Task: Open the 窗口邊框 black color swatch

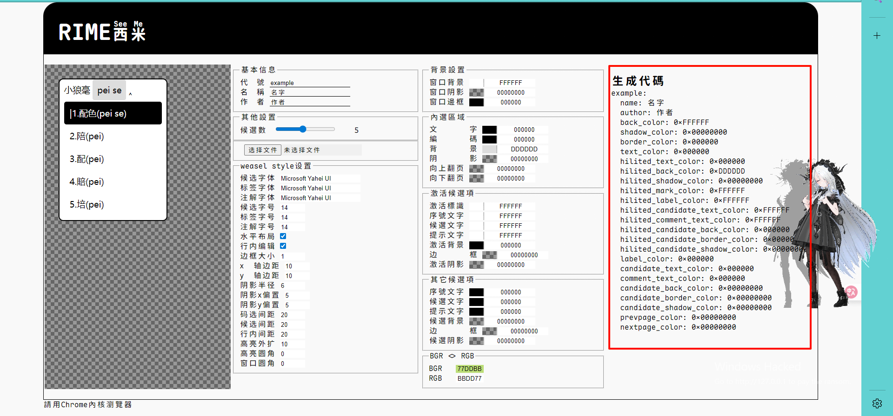Action: click(x=476, y=102)
